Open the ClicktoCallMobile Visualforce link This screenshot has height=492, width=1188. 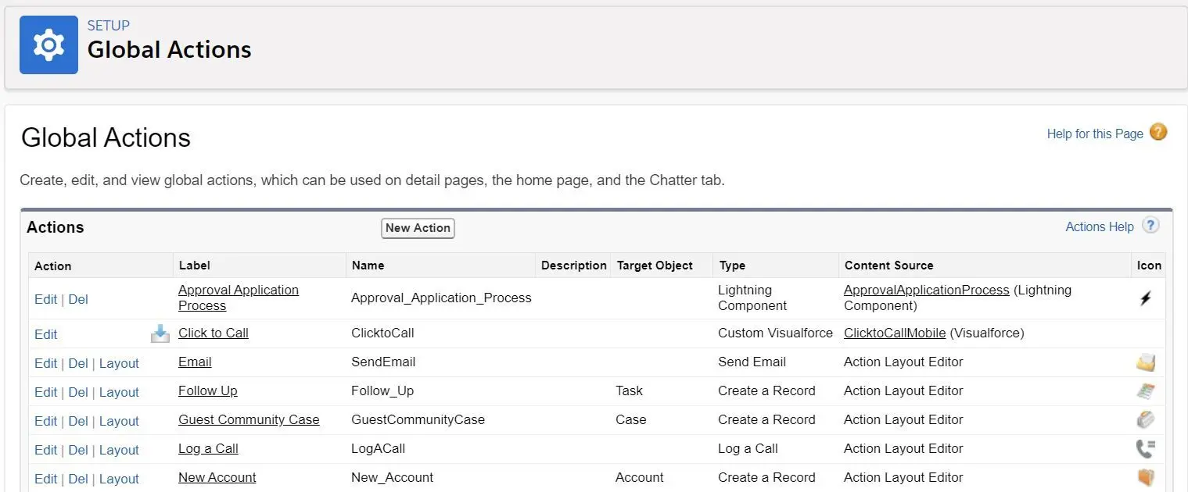[895, 333]
